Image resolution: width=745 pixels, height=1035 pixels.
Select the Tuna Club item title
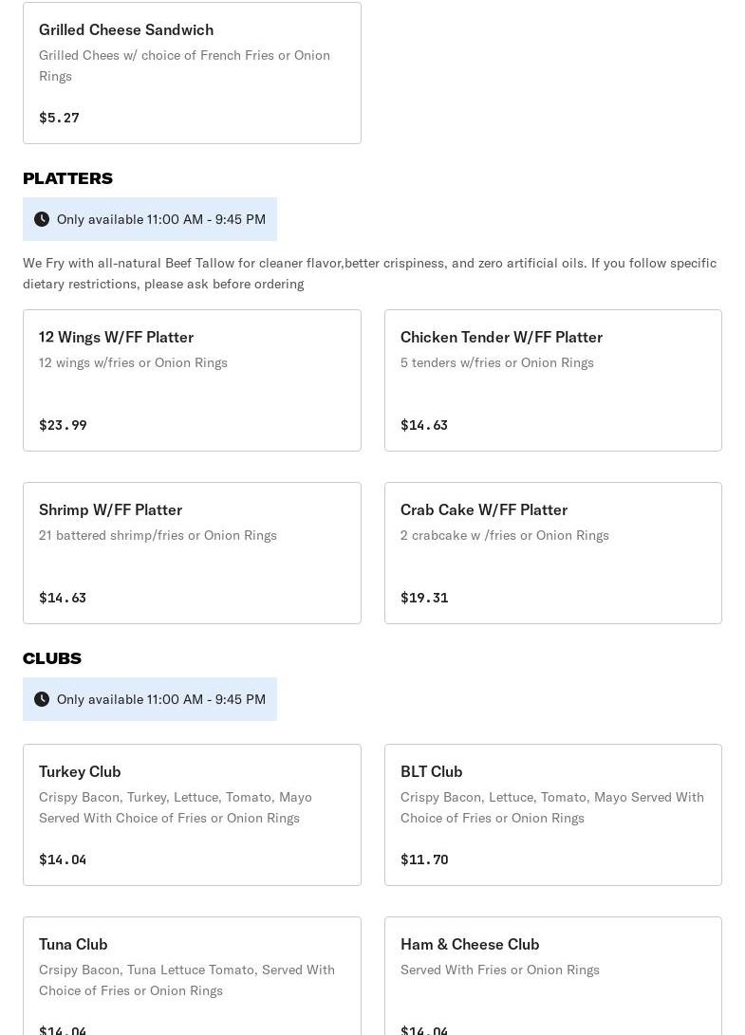[73, 944]
